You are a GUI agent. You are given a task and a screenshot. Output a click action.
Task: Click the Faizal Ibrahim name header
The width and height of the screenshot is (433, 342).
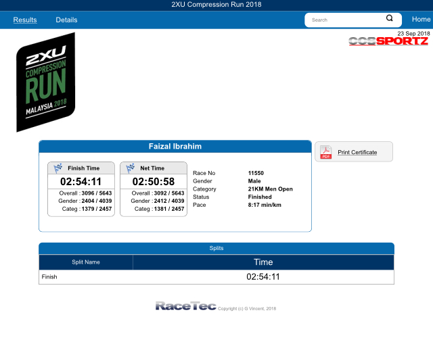coord(175,147)
